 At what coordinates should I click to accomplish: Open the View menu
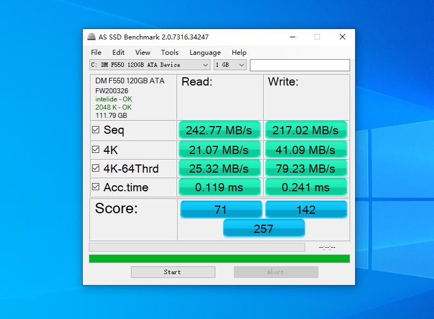pyautogui.click(x=142, y=52)
